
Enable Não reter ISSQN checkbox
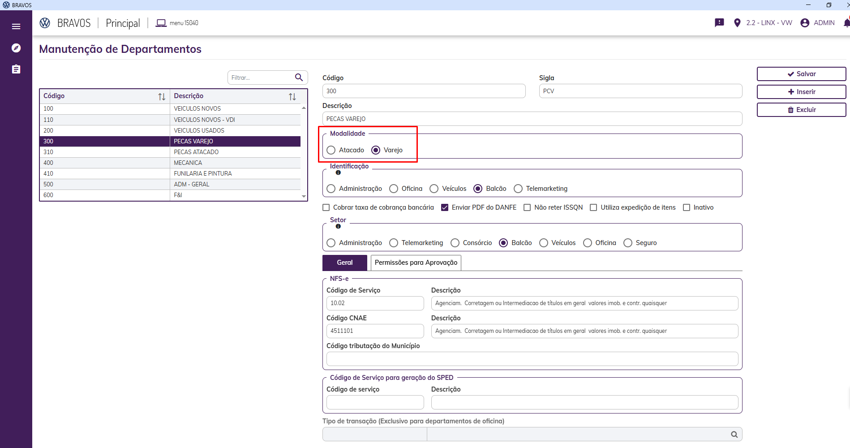click(x=527, y=207)
